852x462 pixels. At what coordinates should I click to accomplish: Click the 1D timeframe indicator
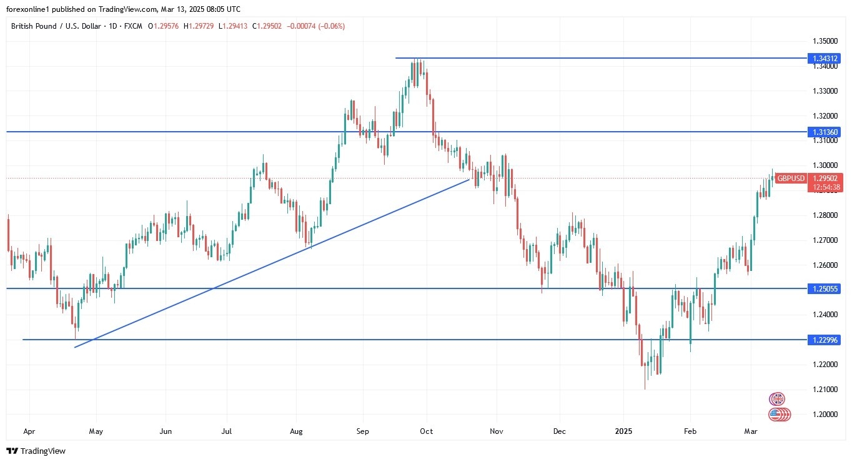[118, 26]
